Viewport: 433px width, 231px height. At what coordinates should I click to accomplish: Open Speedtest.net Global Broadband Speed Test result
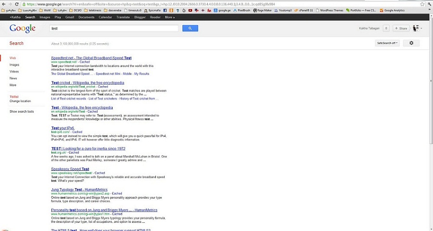point(91,58)
